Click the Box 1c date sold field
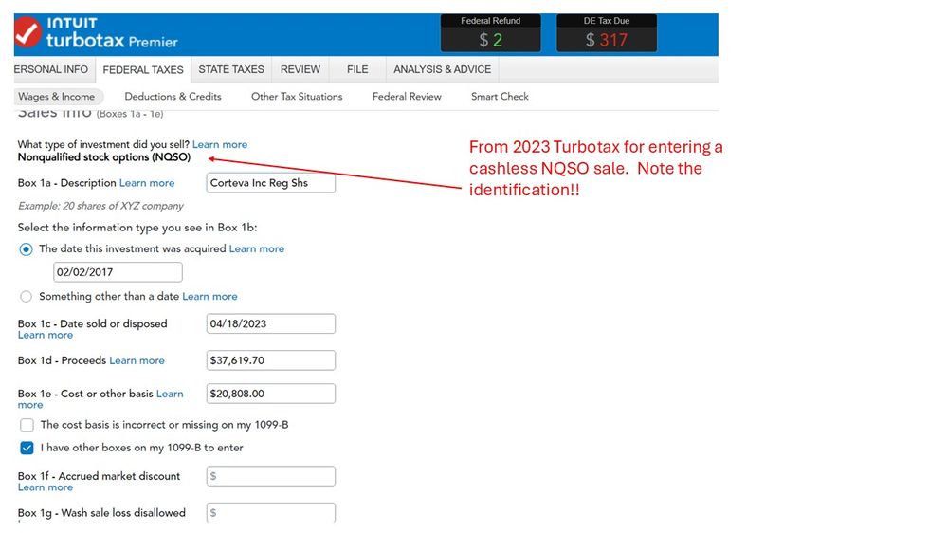 point(270,323)
